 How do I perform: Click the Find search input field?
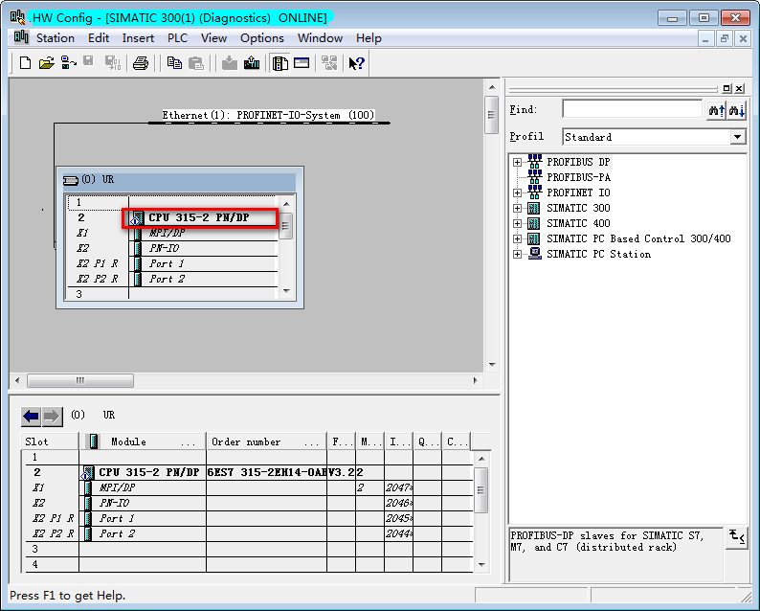(x=632, y=109)
